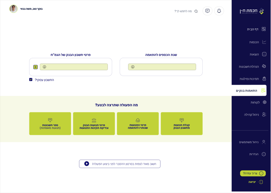Click the plus icon to add bank account

tap(35, 67)
